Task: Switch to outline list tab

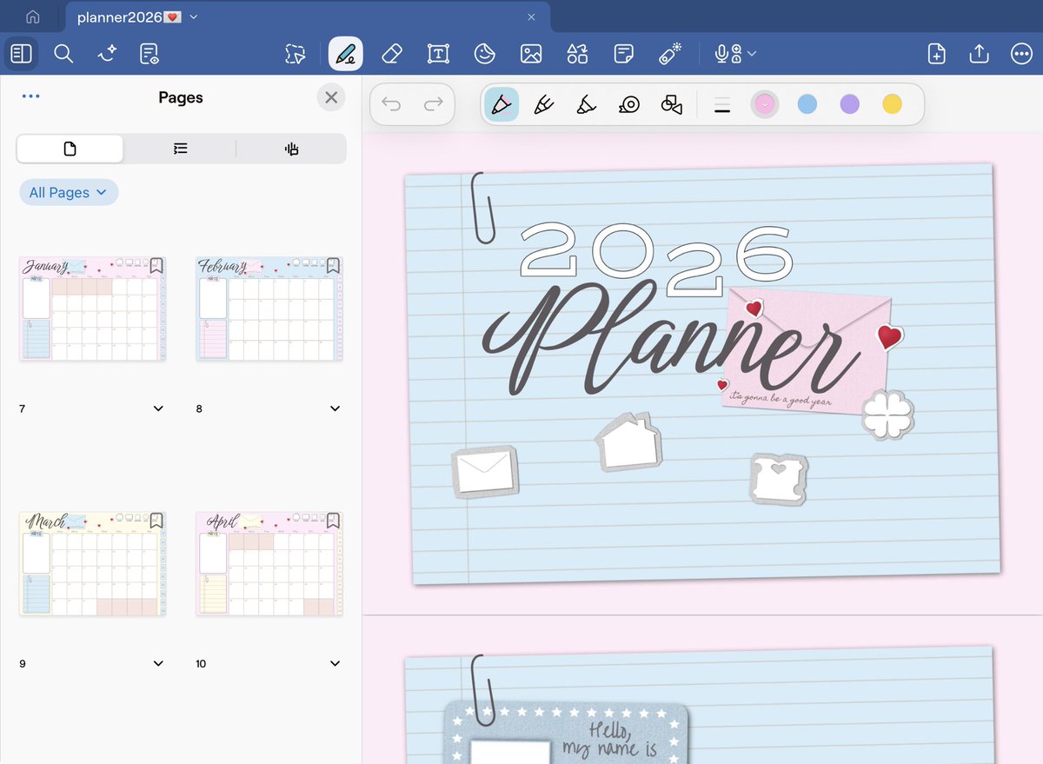Action: pos(180,149)
